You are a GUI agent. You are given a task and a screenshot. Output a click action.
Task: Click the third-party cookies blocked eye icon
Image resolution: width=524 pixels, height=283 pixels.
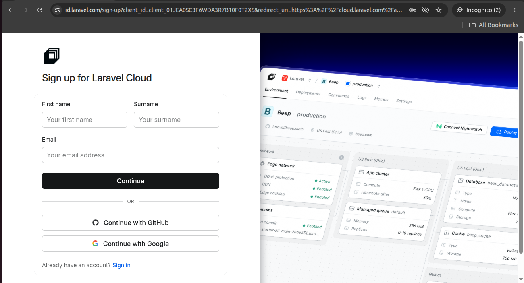coord(425,10)
